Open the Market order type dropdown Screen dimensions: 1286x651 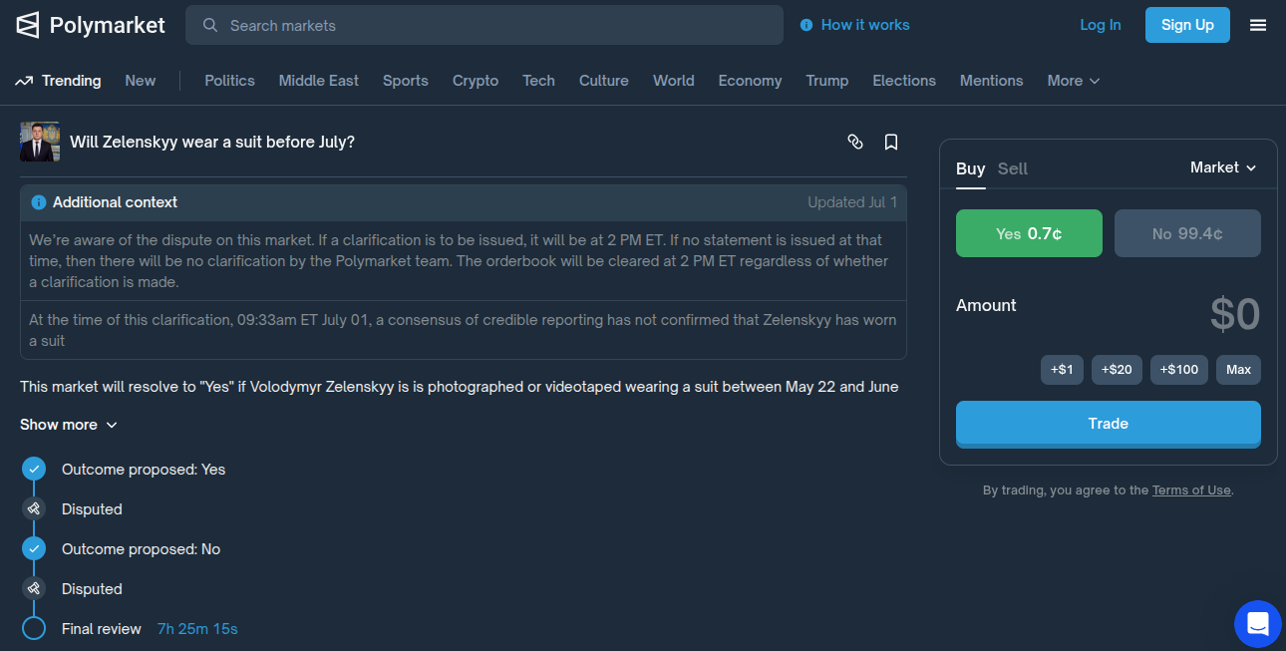(1223, 167)
